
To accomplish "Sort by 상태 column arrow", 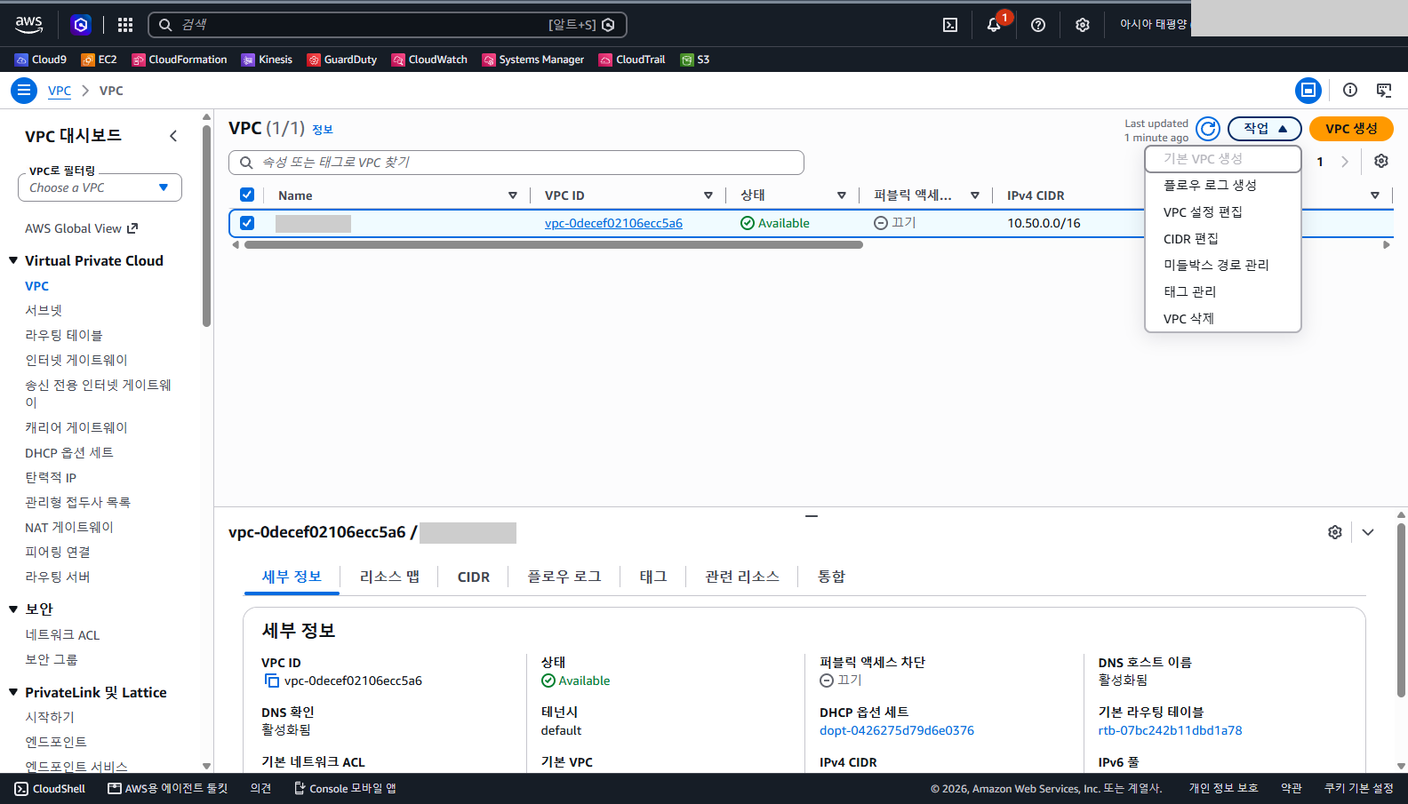I will [x=842, y=195].
